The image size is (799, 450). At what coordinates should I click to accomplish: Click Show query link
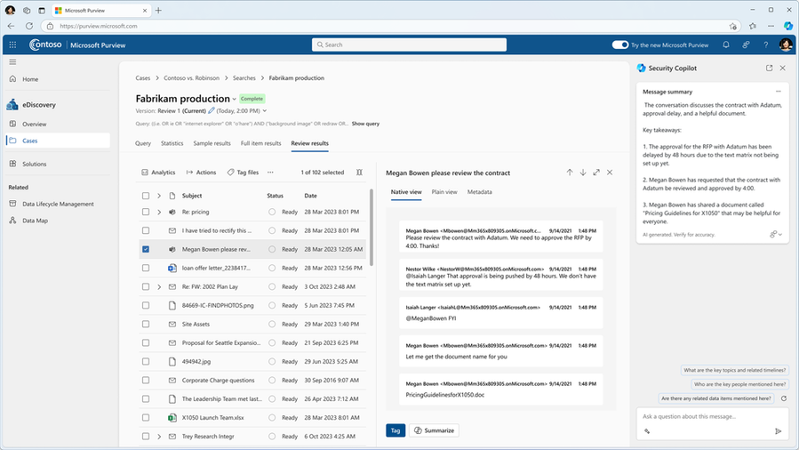[365, 124]
